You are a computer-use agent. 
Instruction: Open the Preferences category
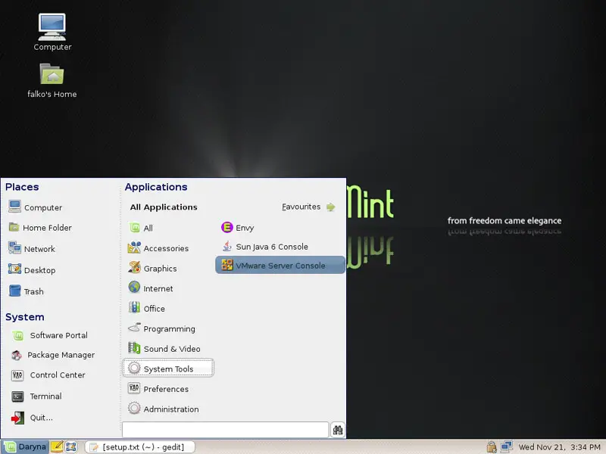[x=158, y=389]
